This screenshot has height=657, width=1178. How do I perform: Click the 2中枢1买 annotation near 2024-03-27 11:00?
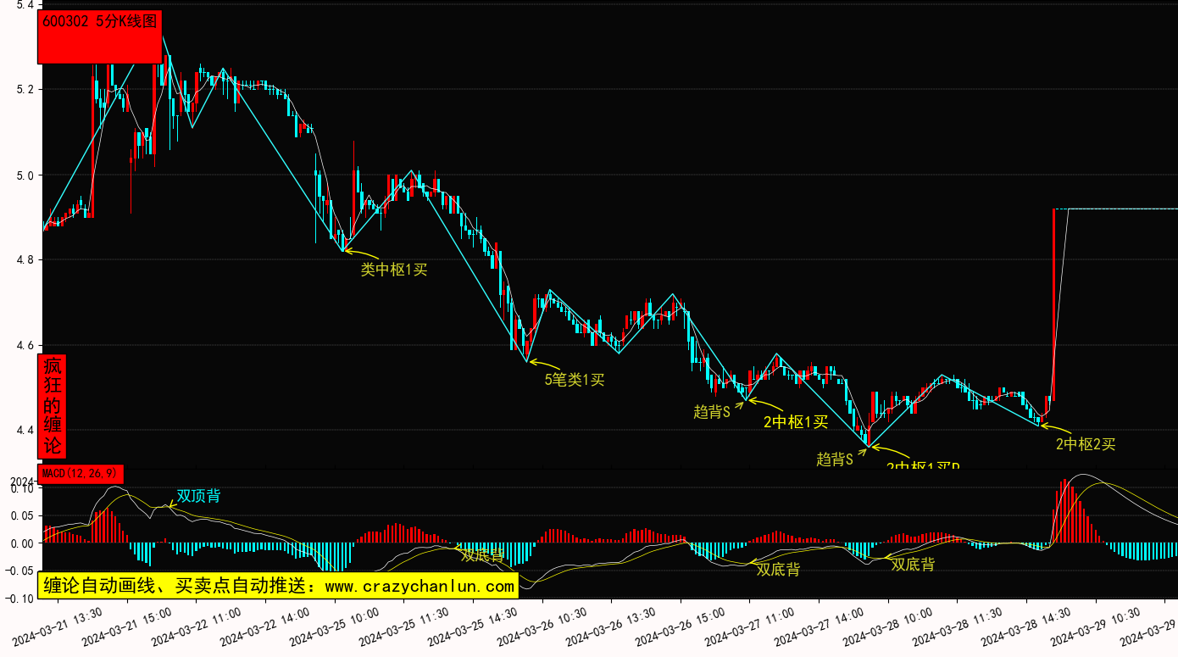tap(795, 422)
